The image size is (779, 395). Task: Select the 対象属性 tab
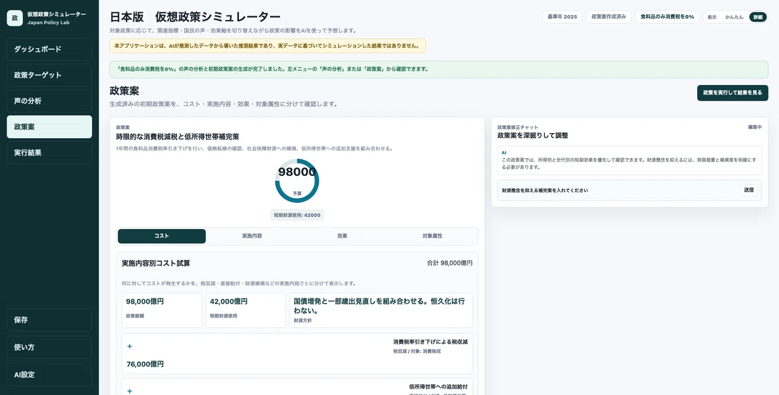[x=432, y=236]
